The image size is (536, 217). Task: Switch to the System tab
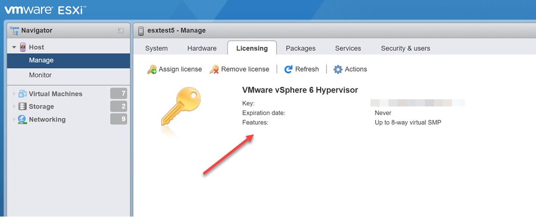[x=156, y=48]
